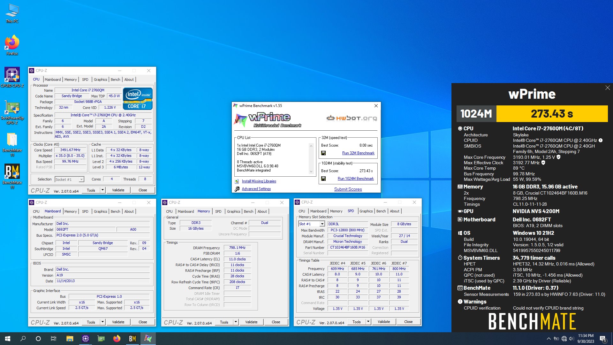
Task: Open volume control in system tray
Action: click(x=571, y=339)
